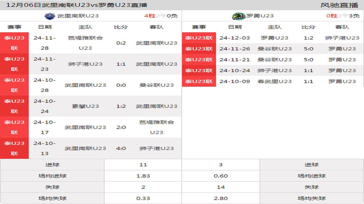Open the page title 12月06日武里南联U23vs罗勇U23直播
364x204 pixels.
77,5
